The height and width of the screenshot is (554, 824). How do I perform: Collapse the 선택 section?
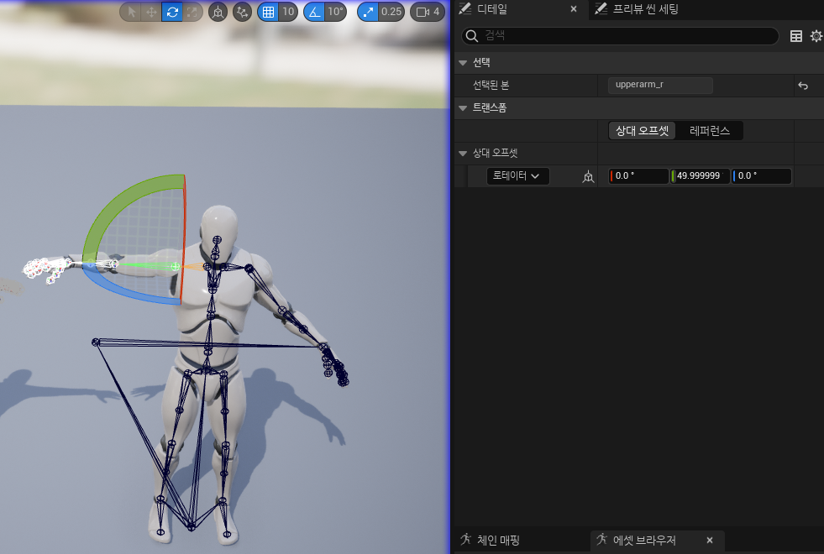pos(463,62)
